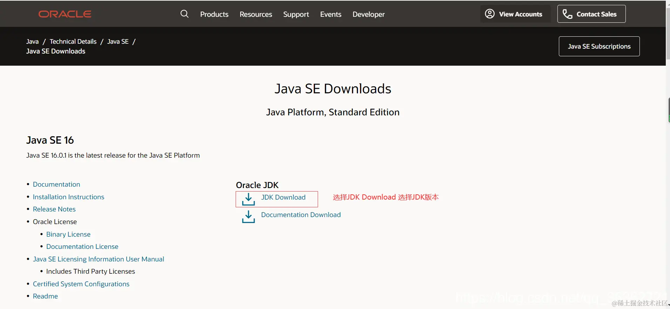The image size is (670, 309).
Task: Open the Installation Instructions link
Action: click(68, 197)
